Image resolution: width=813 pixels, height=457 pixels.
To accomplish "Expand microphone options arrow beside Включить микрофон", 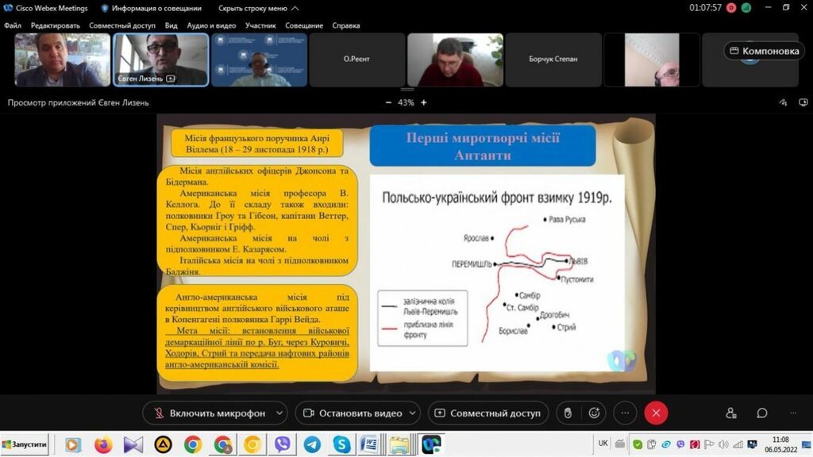I will pos(279,413).
